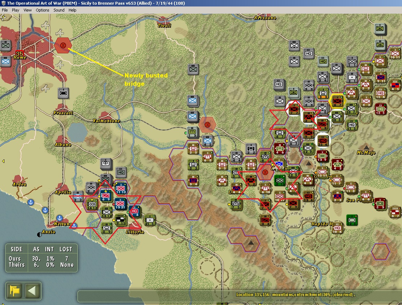The image size is (402, 305).
Task: Click the Anzio port symbol
Action: (x=39, y=234)
